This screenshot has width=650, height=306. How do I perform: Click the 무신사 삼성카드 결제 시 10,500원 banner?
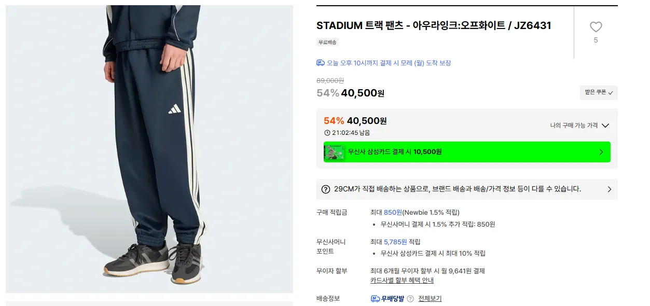pos(467,152)
